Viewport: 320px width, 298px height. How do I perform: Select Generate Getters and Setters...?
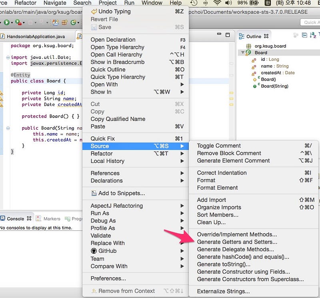click(254, 242)
